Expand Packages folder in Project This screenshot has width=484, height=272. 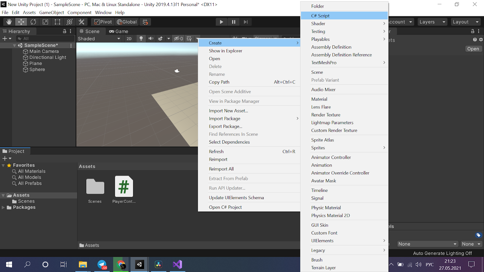[3, 207]
